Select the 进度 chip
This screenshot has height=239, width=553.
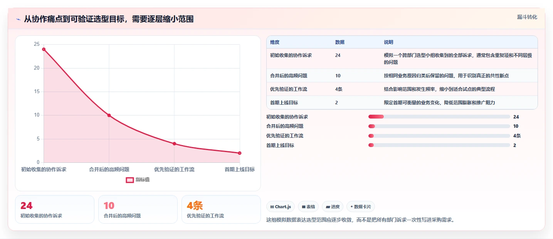(x=333, y=207)
